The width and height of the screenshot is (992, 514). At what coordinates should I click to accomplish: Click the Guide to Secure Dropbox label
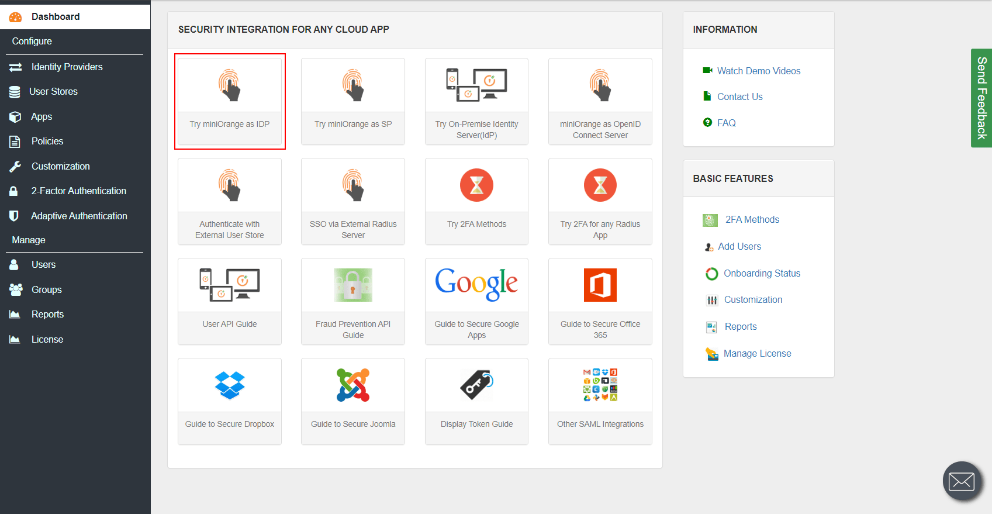click(230, 424)
